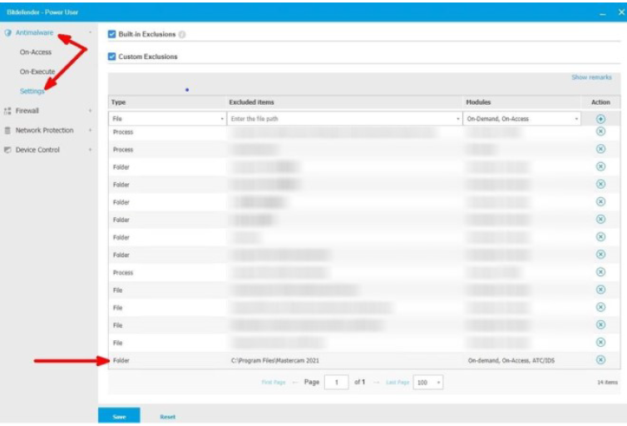
Task: Go to Last Page link
Action: tap(397, 383)
